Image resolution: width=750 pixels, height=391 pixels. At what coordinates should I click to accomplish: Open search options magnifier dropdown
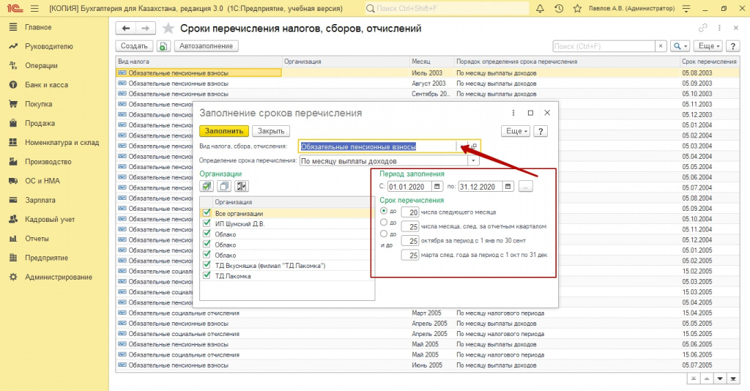[680, 46]
